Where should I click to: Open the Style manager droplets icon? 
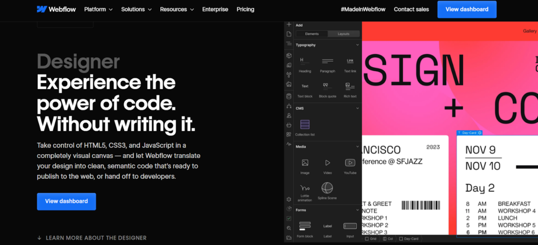289,74
